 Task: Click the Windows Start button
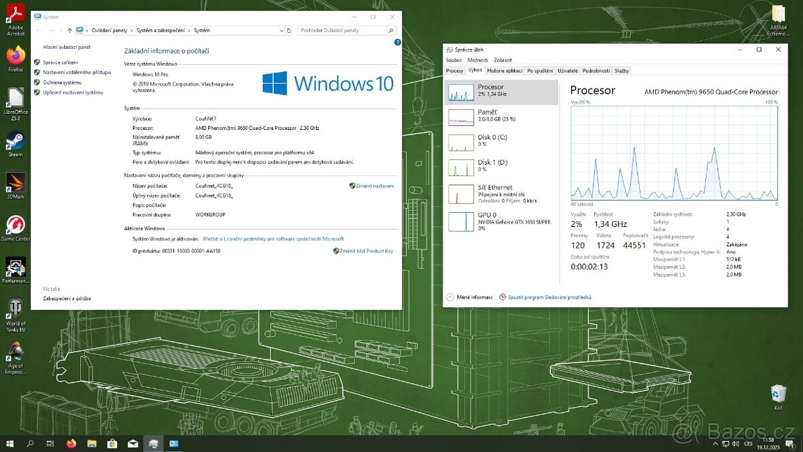click(10, 443)
